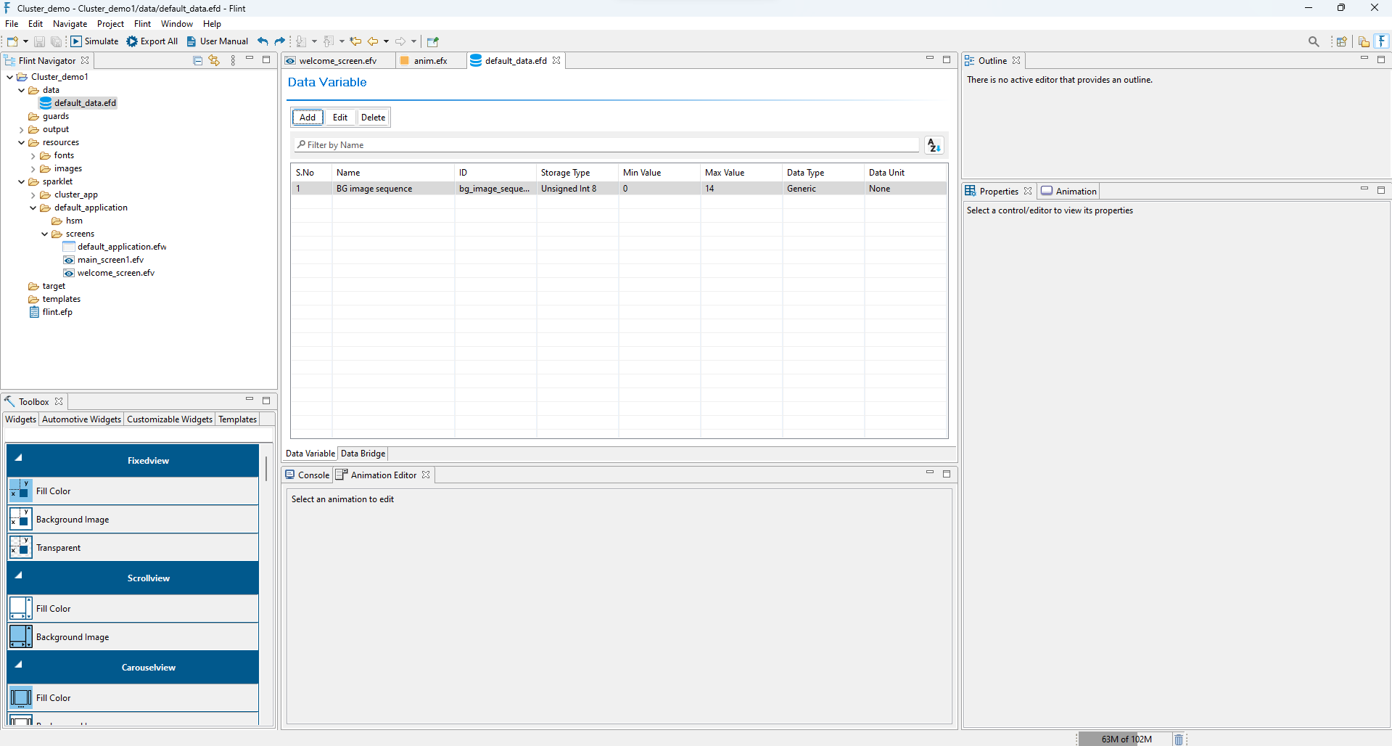Screen dimensions: 1392x746
Task: Select the Scrollview Background Image widget
Action: click(71, 636)
